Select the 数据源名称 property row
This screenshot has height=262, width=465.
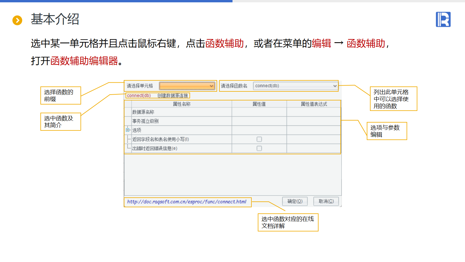pyautogui.click(x=143, y=112)
